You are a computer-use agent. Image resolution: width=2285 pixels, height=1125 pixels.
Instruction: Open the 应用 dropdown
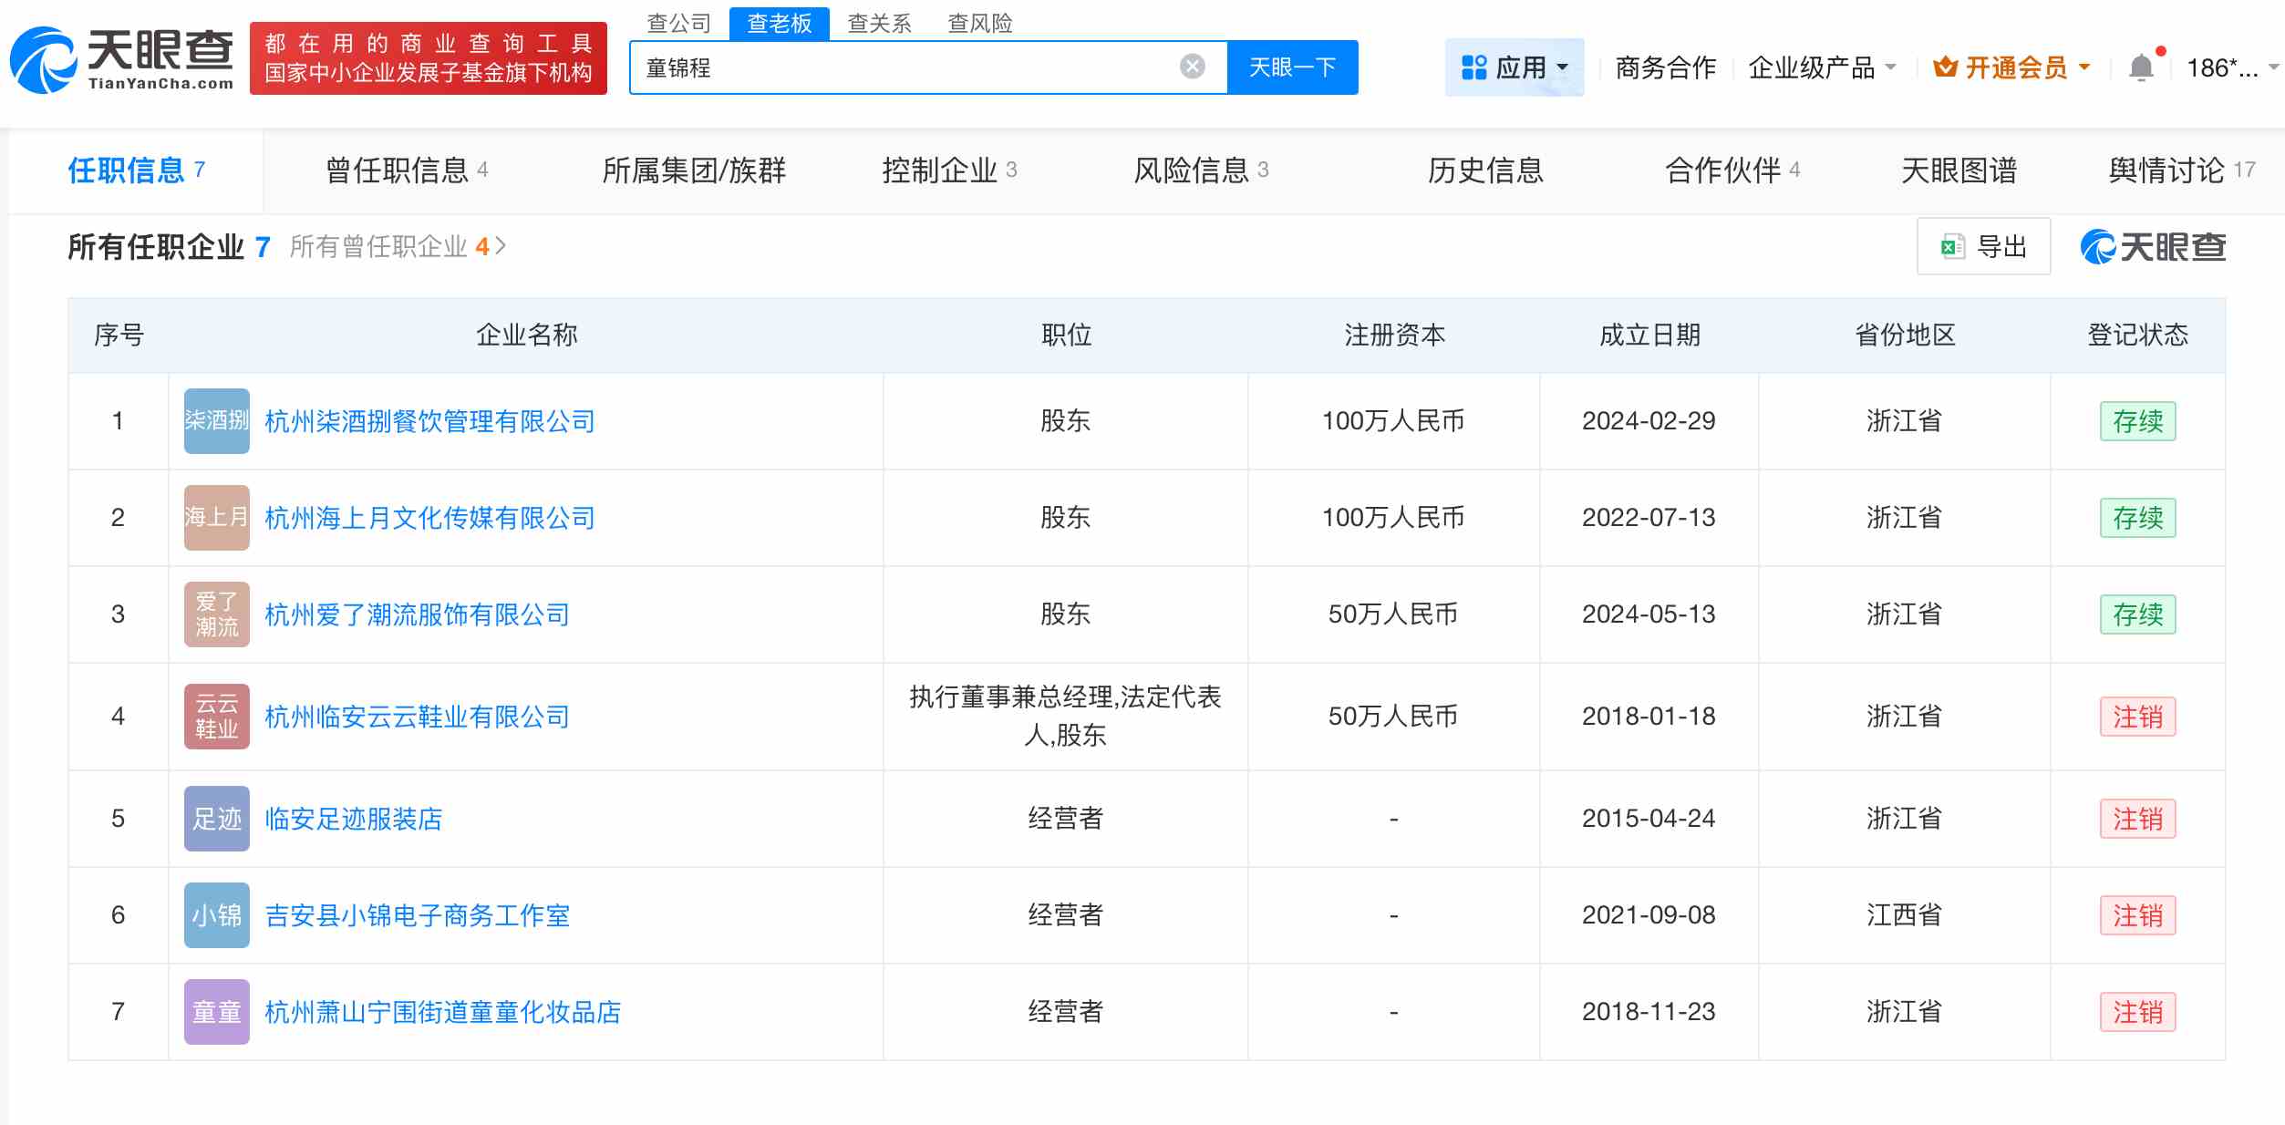1528,66
